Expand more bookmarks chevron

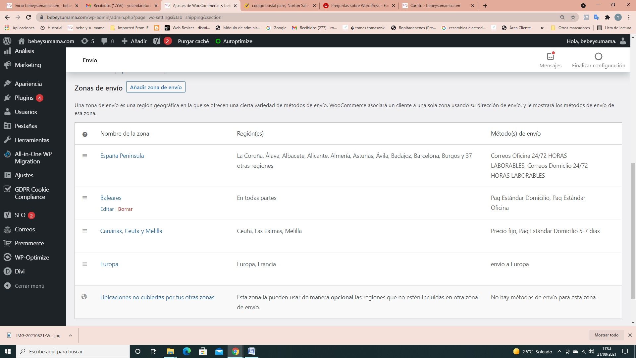(542, 28)
